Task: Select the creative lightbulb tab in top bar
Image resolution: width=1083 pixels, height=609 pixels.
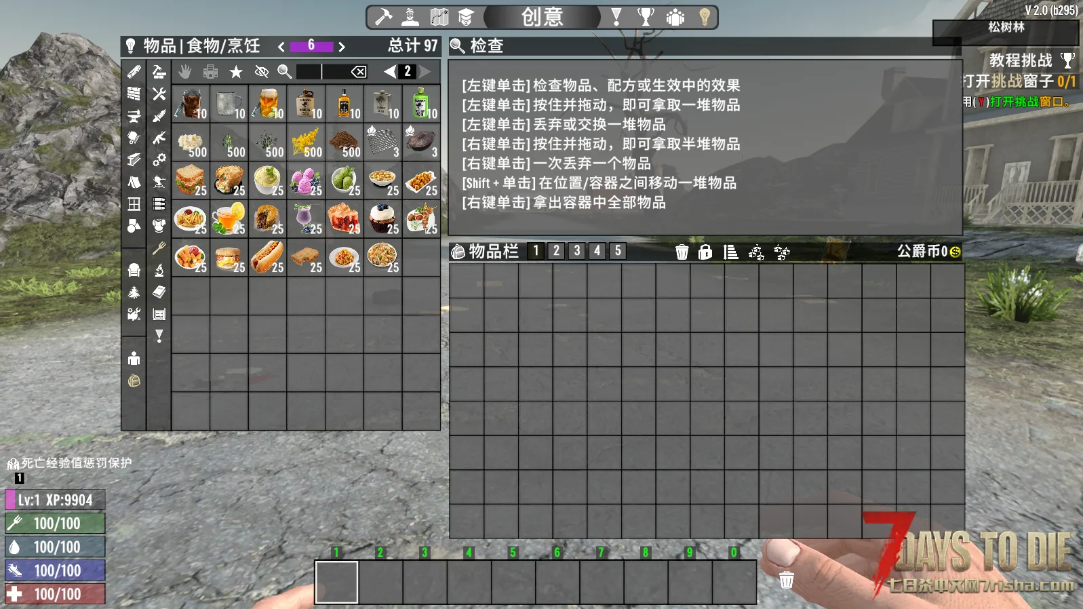Action: (x=705, y=17)
